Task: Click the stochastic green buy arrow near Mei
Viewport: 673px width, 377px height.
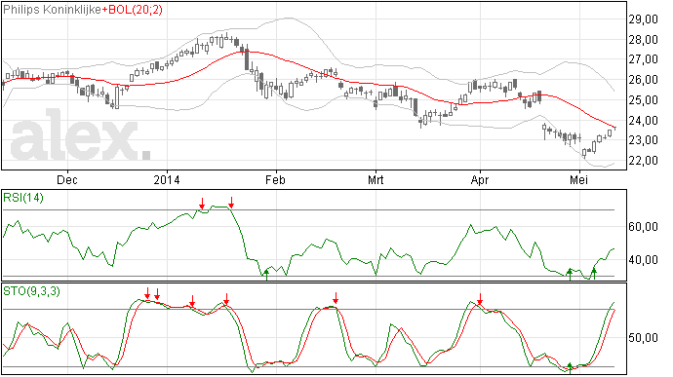Action: pyautogui.click(x=570, y=368)
